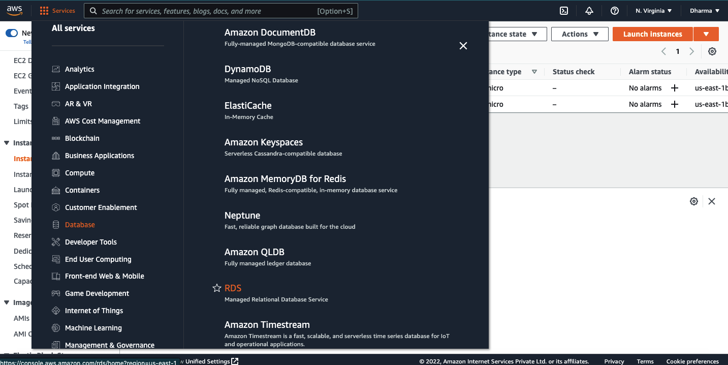Go to the next table page
The image size is (728, 365).
point(691,51)
